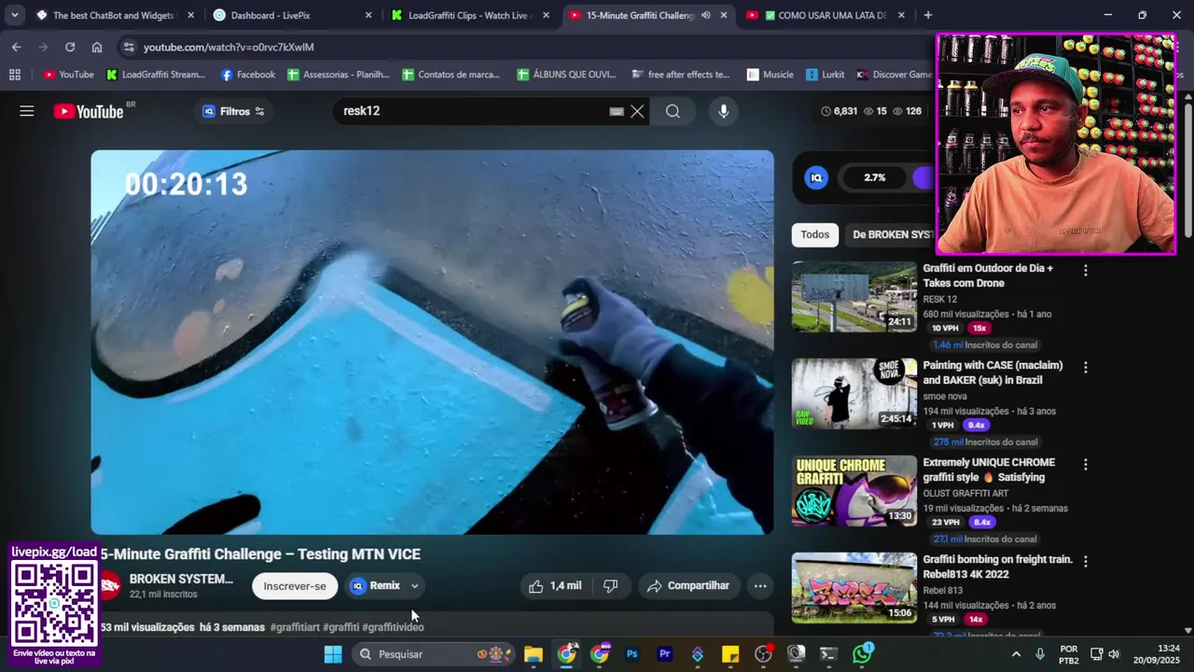This screenshot has height=672, width=1194.
Task: Open File Explorer from the taskbar
Action: point(534,654)
